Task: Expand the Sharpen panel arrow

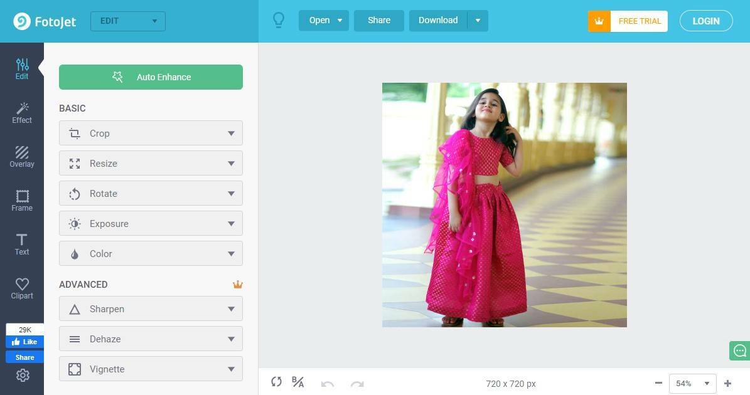Action: coord(231,309)
